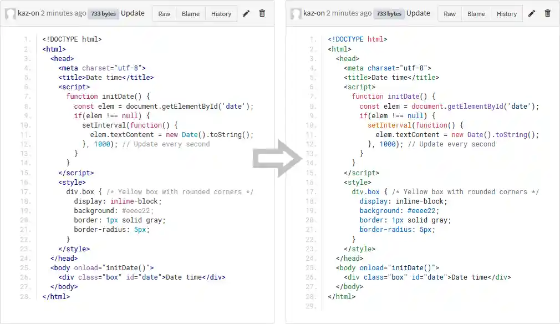Screen dimensions: 560x324
Task: Open the Raw file view in left panel
Action: tap(164, 13)
